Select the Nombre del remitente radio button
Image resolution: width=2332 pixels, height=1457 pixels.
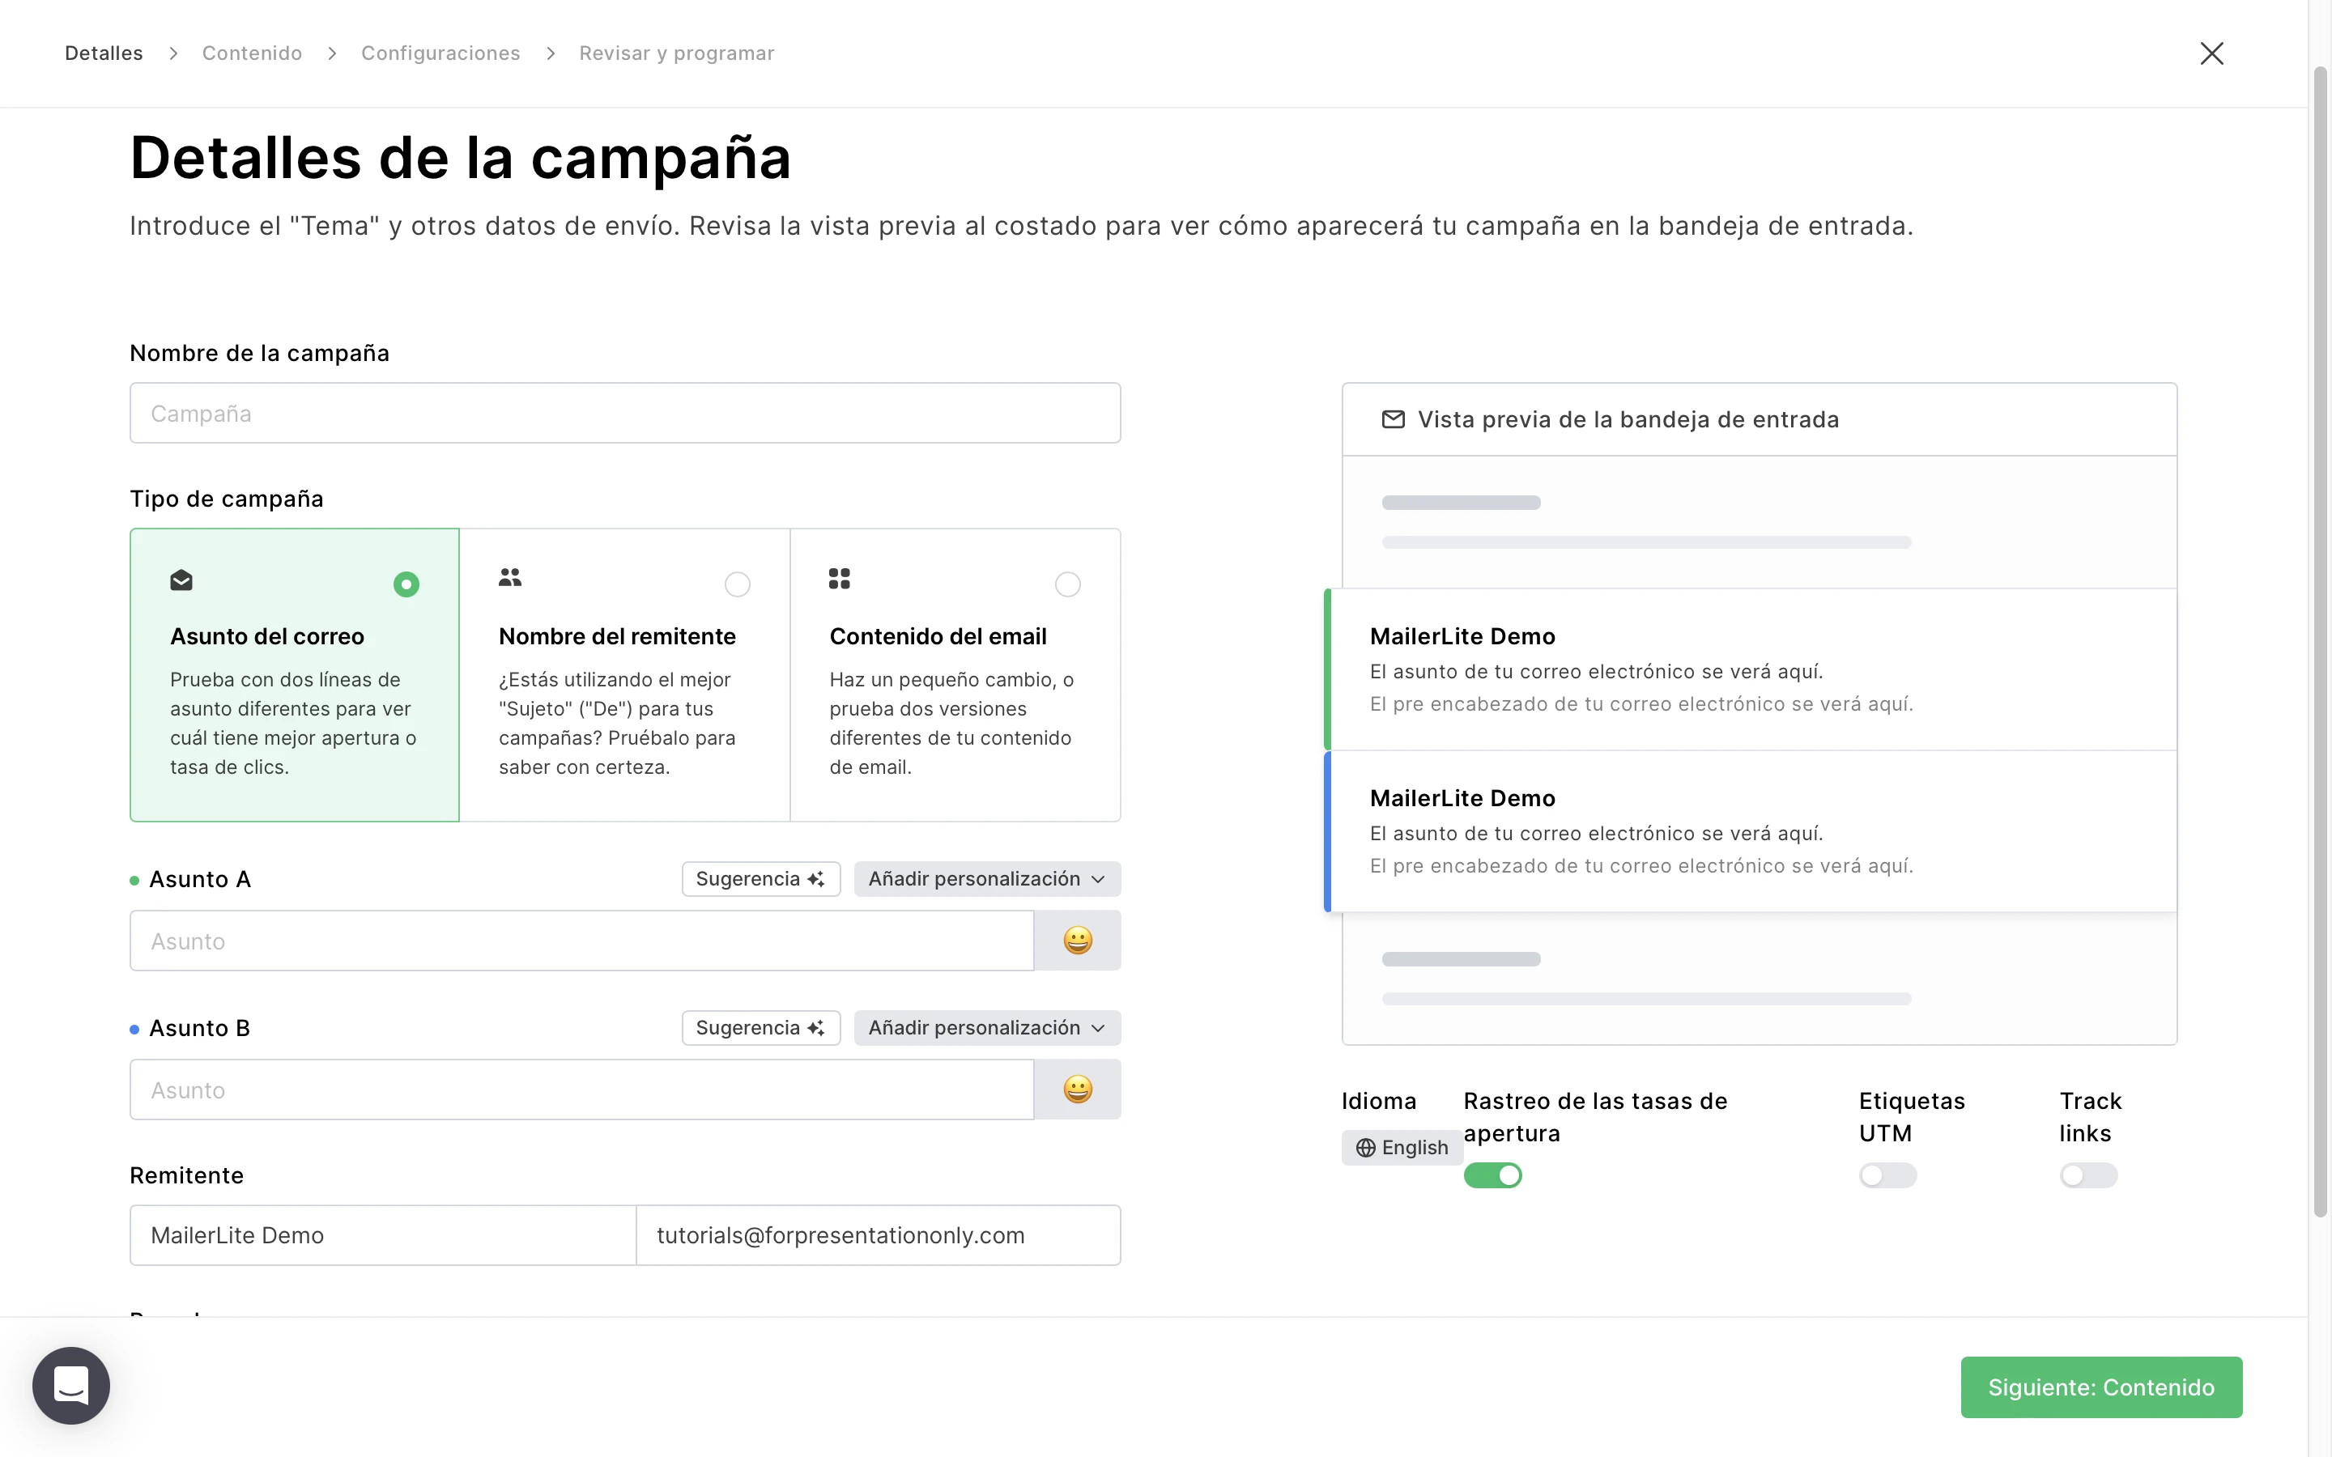click(737, 584)
